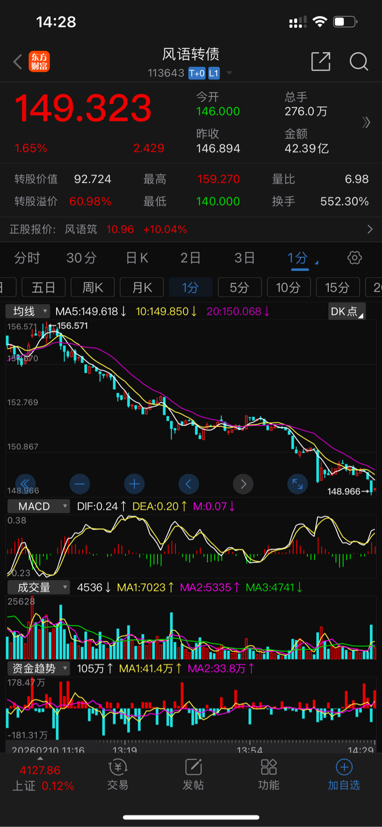Open chart settings gear icon
Screen dimensions: 382x827
click(355, 258)
